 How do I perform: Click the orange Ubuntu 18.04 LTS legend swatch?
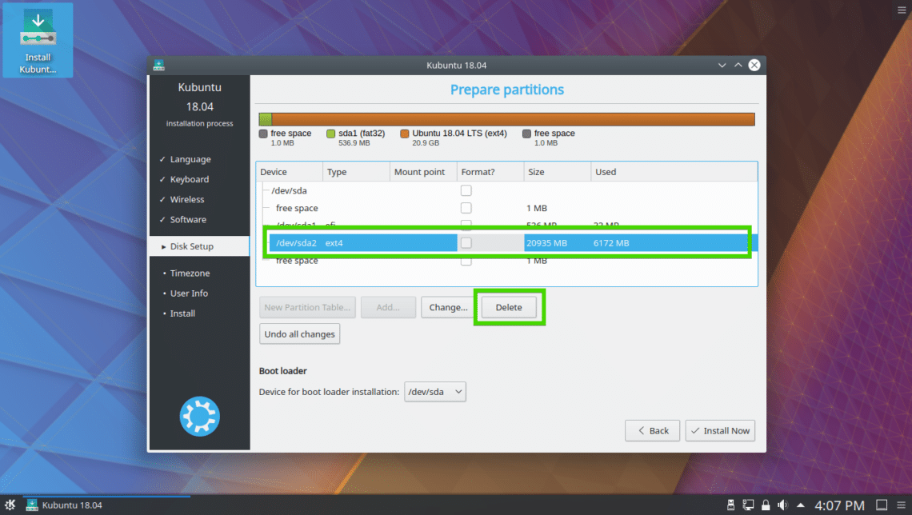(405, 134)
